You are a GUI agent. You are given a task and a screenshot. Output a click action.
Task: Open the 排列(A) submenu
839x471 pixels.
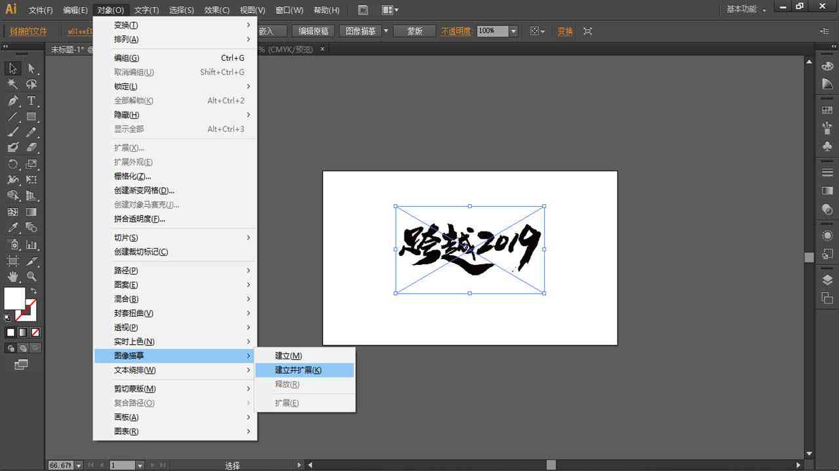click(x=175, y=39)
